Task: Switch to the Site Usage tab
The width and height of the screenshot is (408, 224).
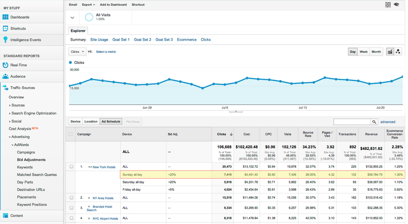Action: (99, 40)
